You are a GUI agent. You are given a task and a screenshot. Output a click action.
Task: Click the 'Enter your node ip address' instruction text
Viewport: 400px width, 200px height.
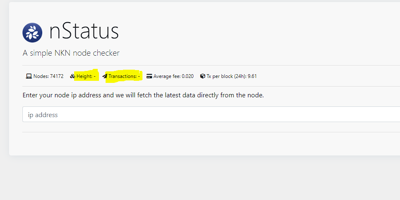tap(143, 95)
